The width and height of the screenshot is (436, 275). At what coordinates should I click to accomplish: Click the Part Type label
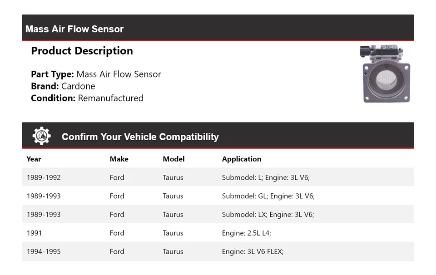[52, 74]
